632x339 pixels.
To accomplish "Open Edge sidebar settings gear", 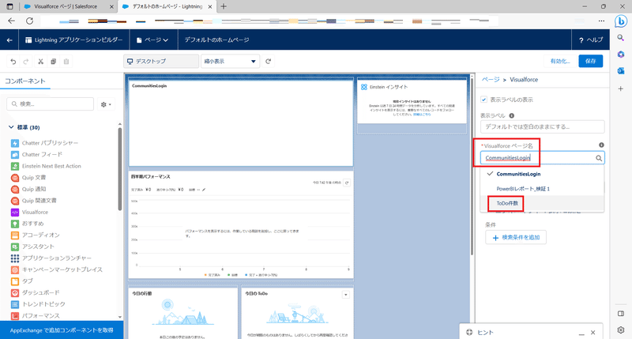I will pos(621,330).
